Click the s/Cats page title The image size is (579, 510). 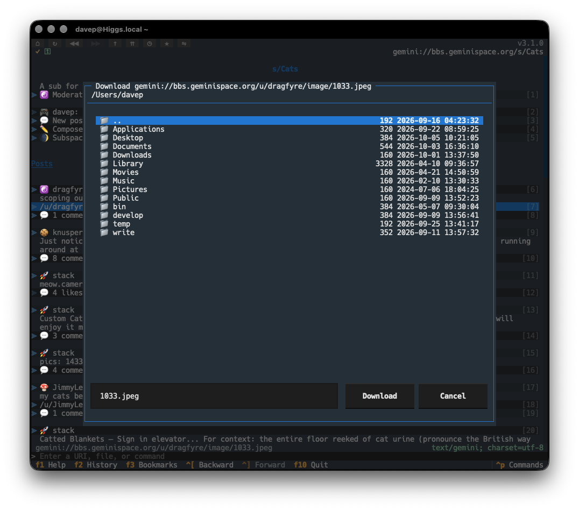coord(285,69)
